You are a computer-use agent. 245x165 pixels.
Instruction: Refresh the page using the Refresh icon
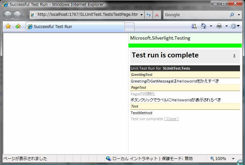click(x=149, y=15)
